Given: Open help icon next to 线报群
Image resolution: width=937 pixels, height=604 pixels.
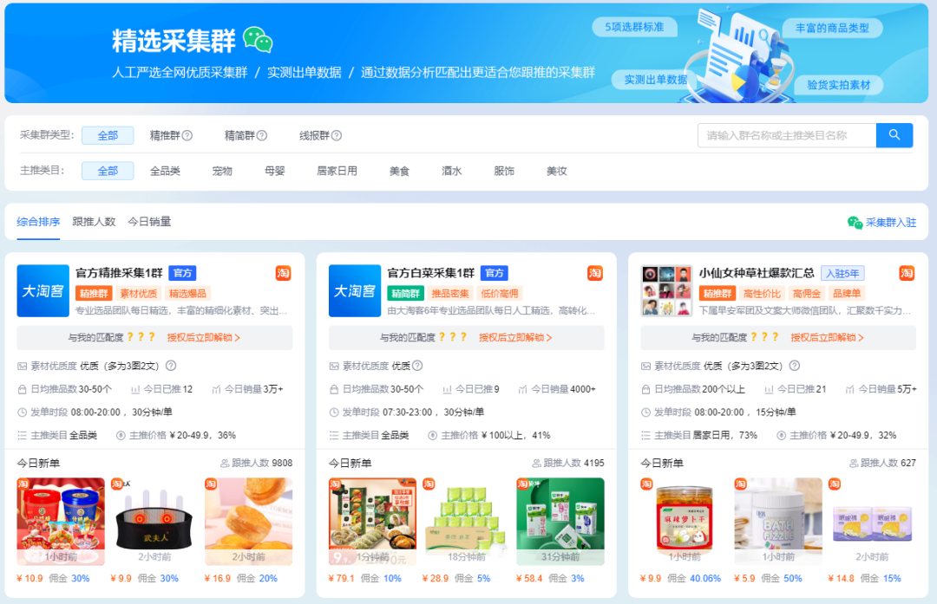Looking at the screenshot, I should tap(337, 135).
